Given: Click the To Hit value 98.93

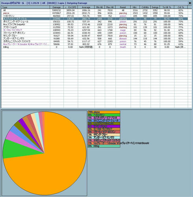Looking at the screenshot, I should pos(167,10).
